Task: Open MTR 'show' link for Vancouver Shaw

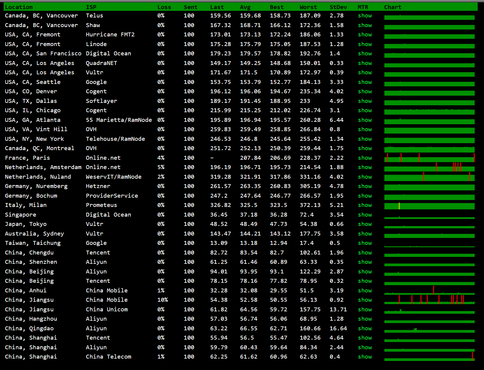Action: [365, 25]
